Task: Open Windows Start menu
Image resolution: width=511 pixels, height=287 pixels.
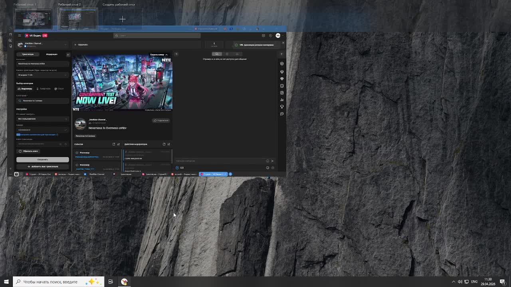Action: [x=6, y=282]
